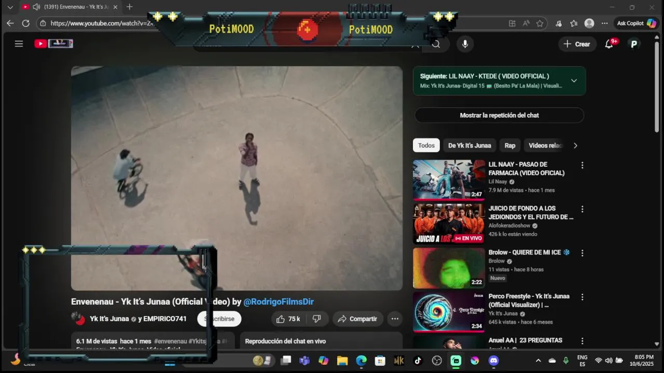Switch to the Envenenau browser tab
Image resolution: width=664 pixels, height=373 pixels.
point(70,7)
